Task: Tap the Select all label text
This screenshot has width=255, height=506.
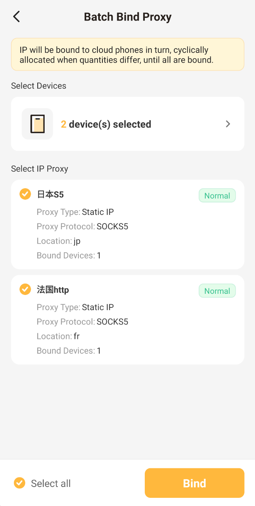Action: tap(51, 483)
